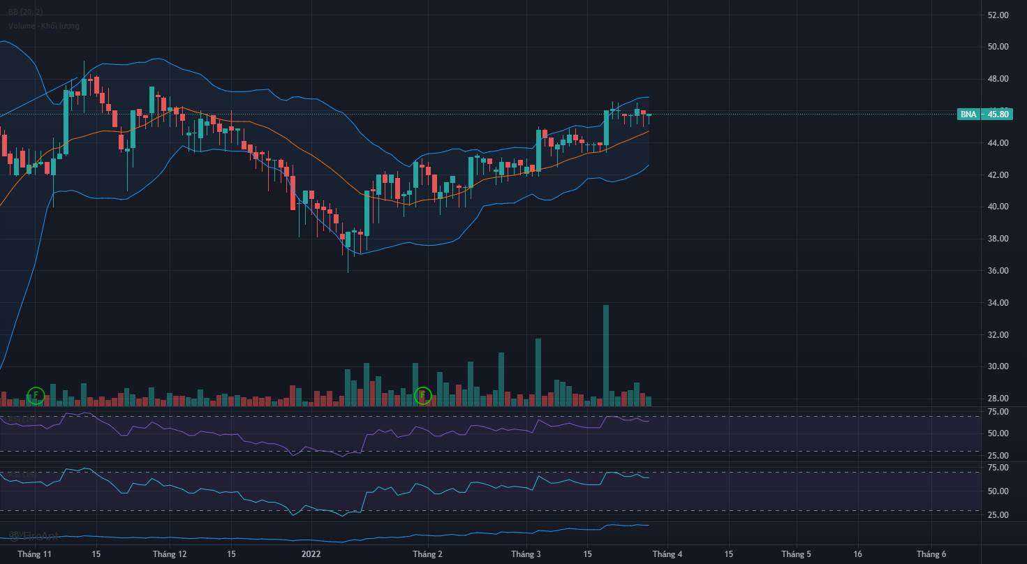Select the BNA 45.80 price label
The image size is (1027, 564).
coord(984,114)
